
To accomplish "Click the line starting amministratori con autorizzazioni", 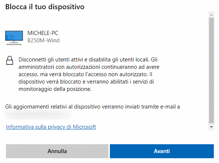I will click(x=89, y=67).
